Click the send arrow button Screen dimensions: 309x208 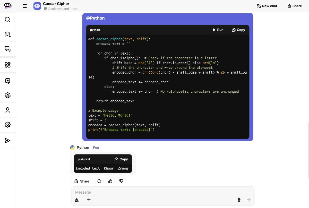(x=248, y=200)
